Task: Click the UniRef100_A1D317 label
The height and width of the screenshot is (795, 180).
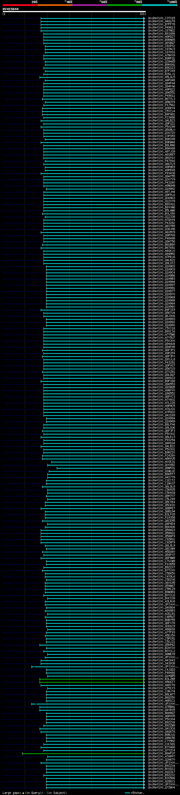Action: (161, 772)
